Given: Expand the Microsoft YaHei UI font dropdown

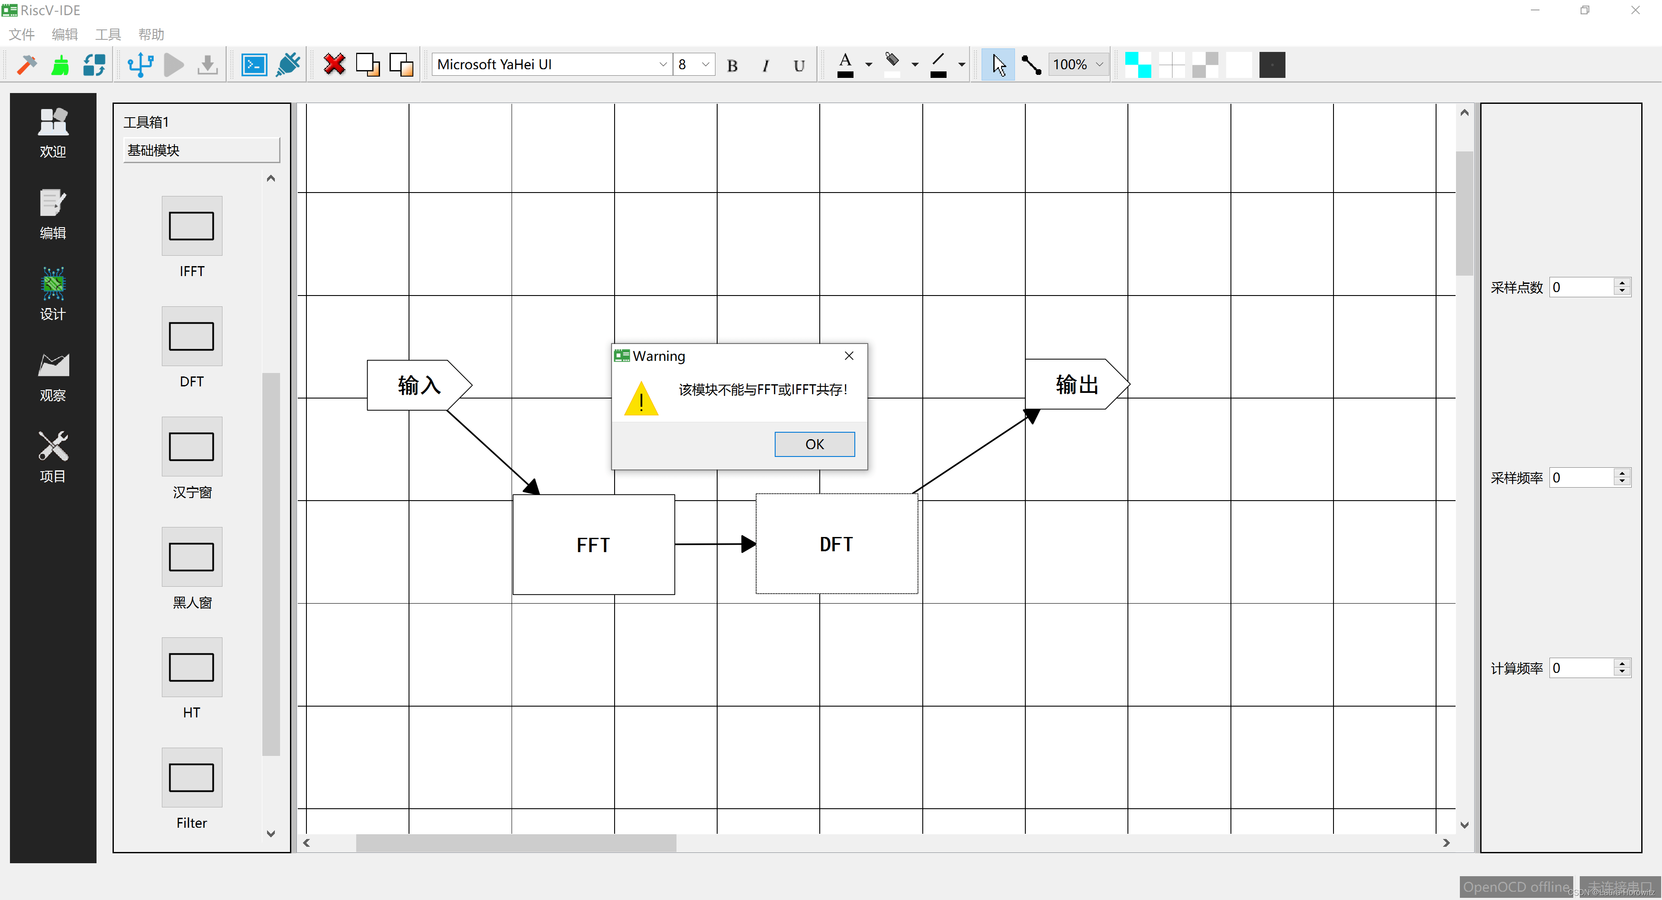Looking at the screenshot, I should point(663,64).
